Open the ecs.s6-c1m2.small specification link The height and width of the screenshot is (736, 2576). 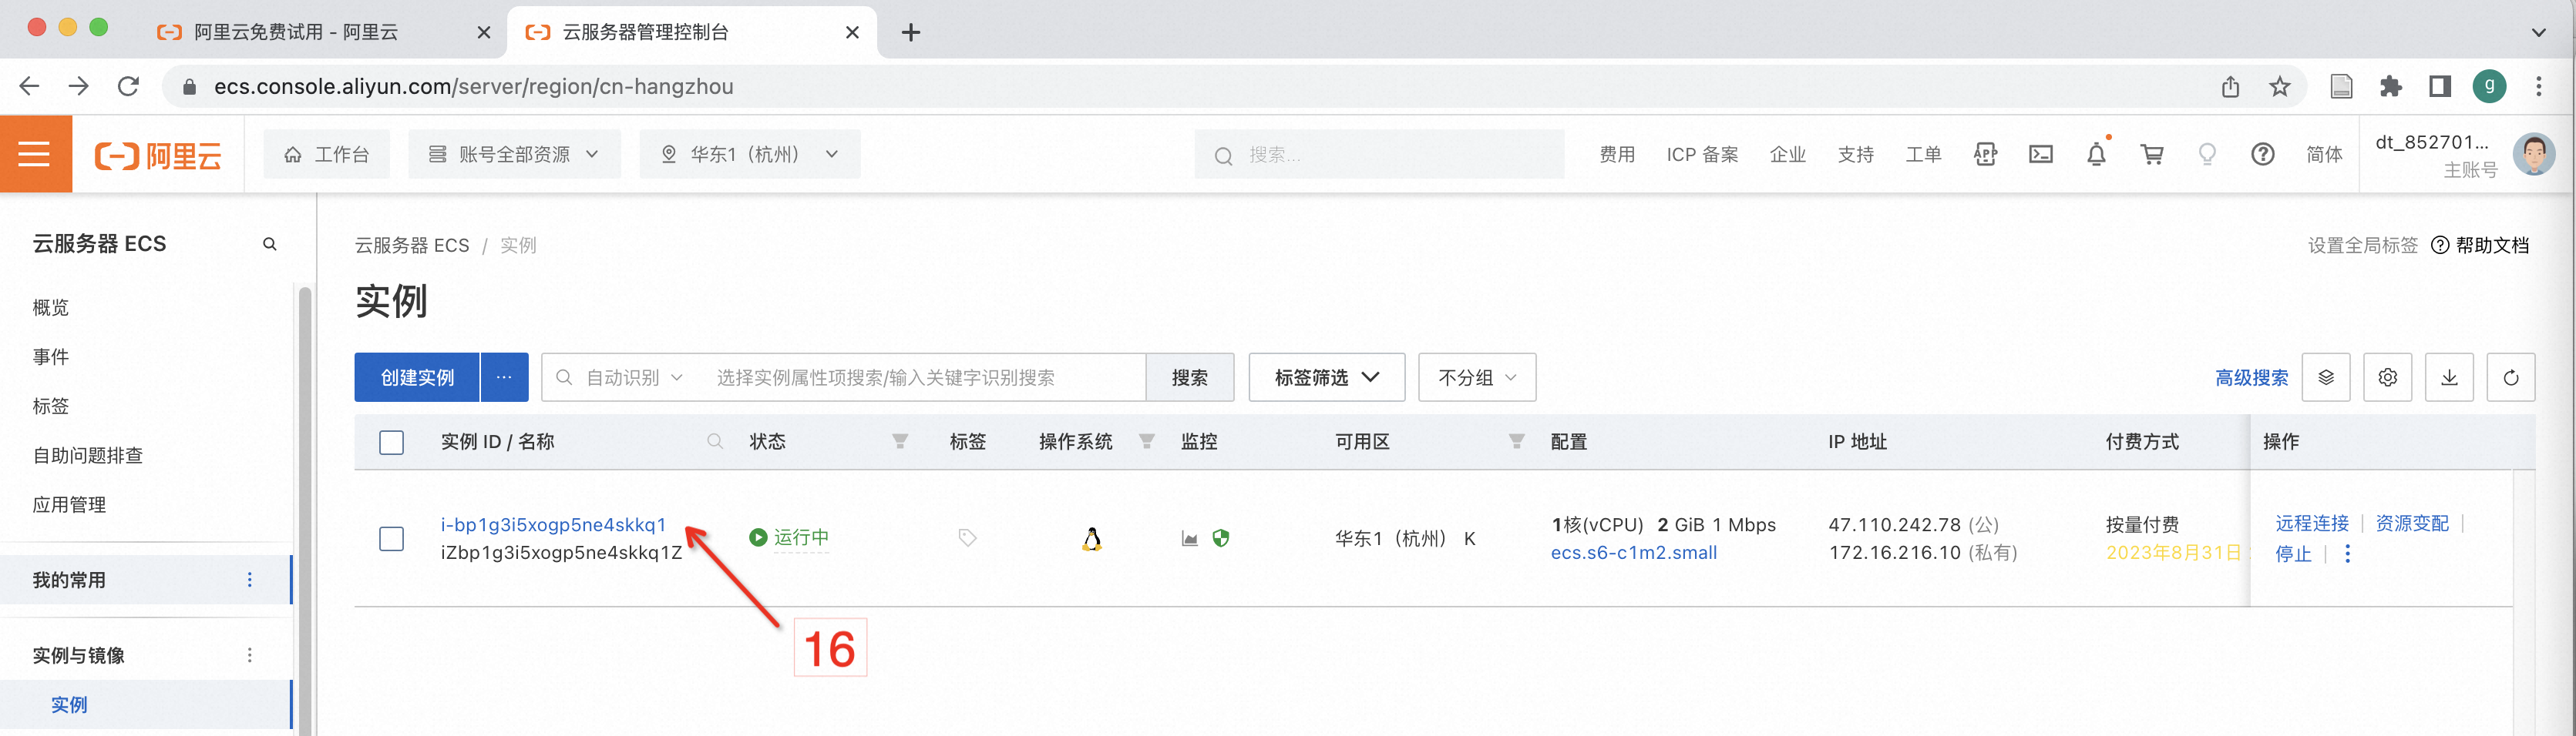click(1633, 552)
